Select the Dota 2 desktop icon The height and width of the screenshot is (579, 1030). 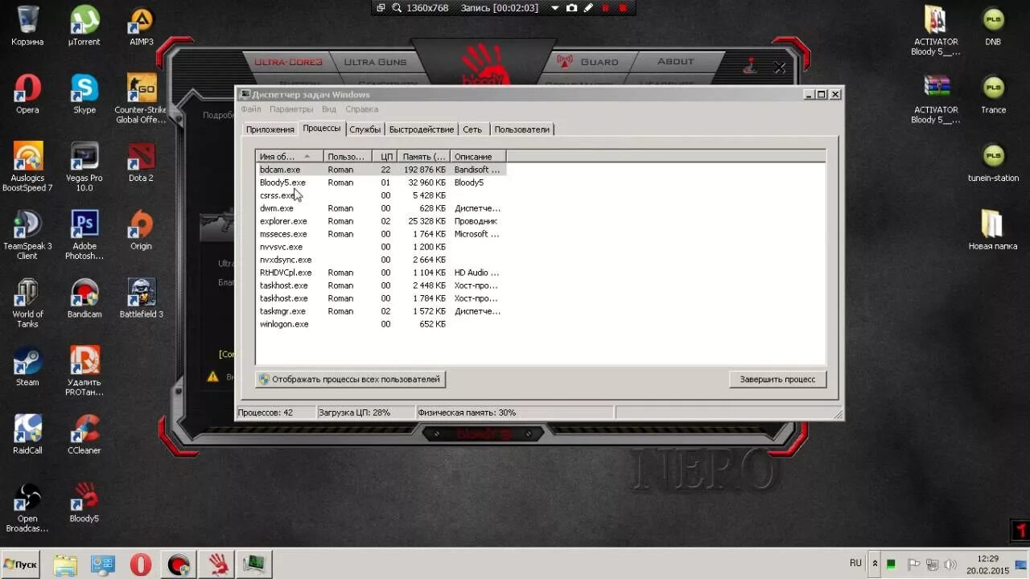coord(141,162)
